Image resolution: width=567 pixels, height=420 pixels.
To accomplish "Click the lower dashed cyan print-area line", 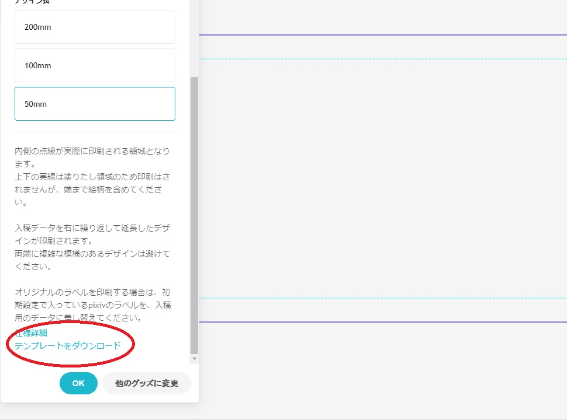I will (x=383, y=298).
